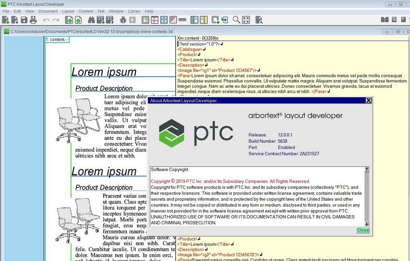This screenshot has height=261, width=410.
Task: Click the Image file="rg1" tag line
Action: click(x=217, y=70)
